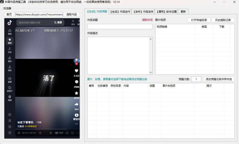Open the 我的 profile sidebar icon
The height and width of the screenshot is (144, 239).
click(10, 68)
